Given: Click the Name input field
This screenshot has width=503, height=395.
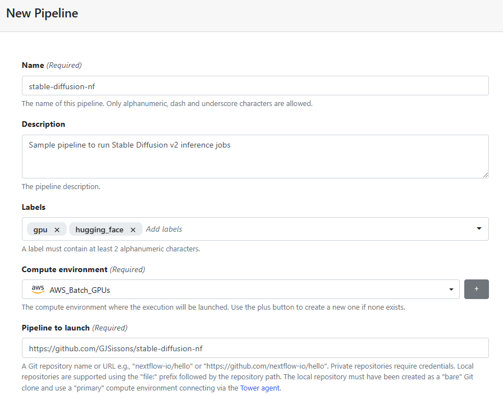Looking at the screenshot, I should (x=255, y=86).
